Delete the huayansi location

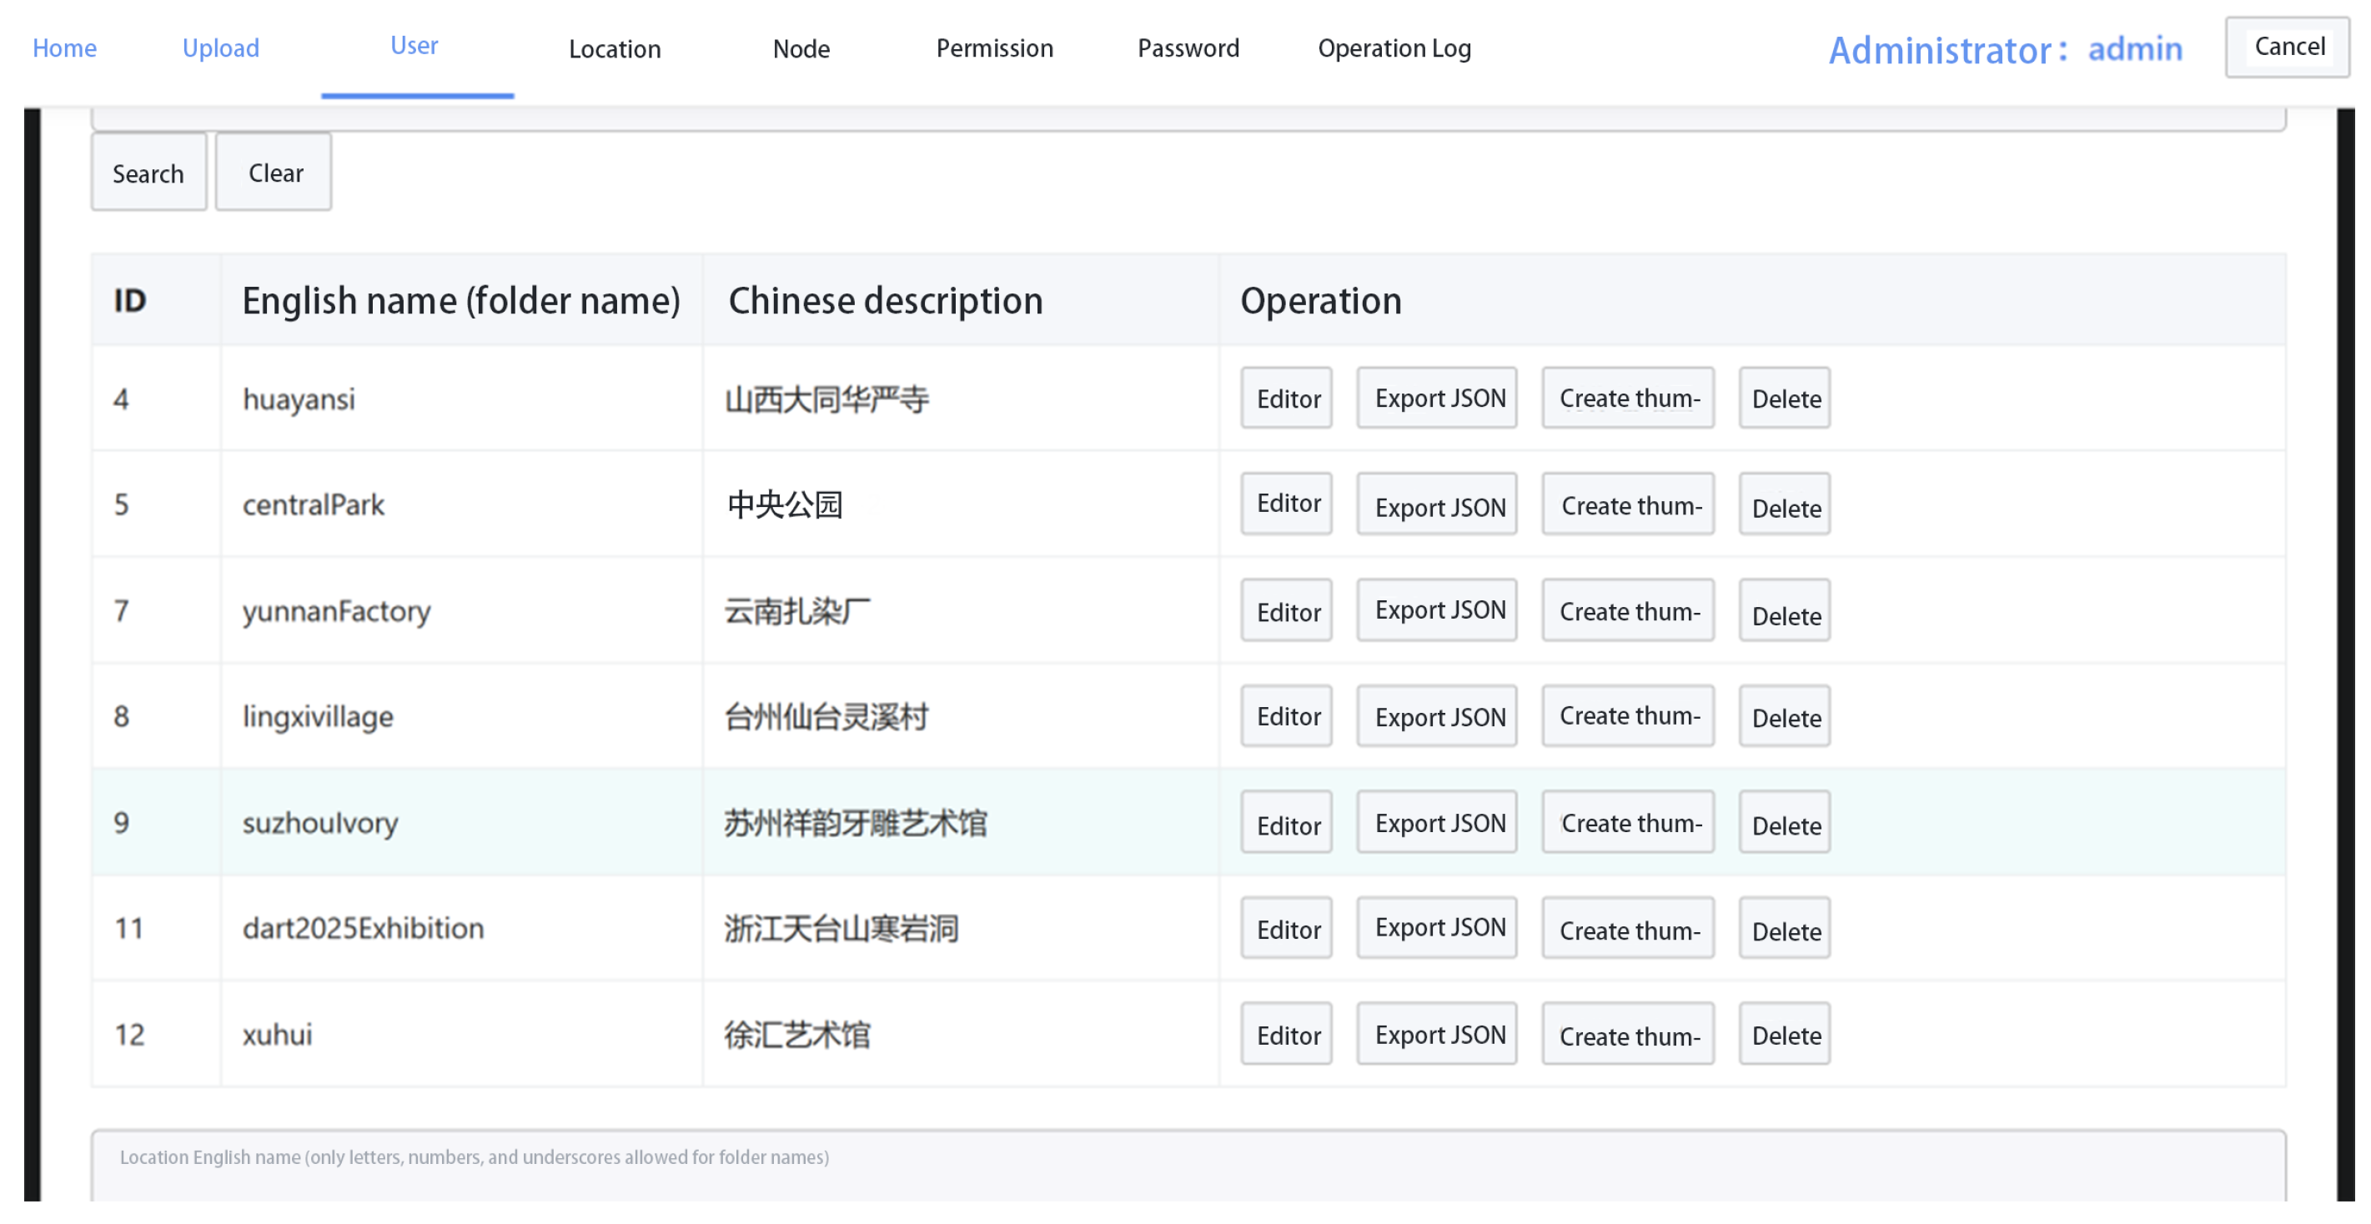pyautogui.click(x=1785, y=399)
